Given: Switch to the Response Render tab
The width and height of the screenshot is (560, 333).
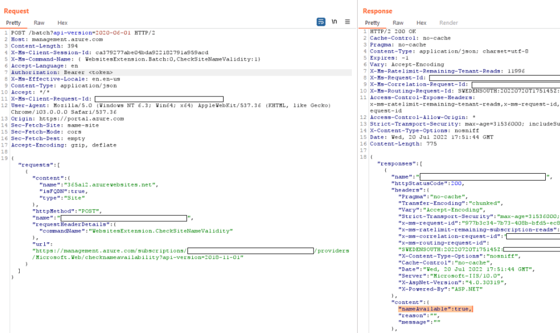Looking at the screenshot, I should [448, 23].
